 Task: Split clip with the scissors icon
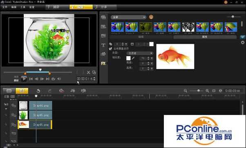(89, 73)
